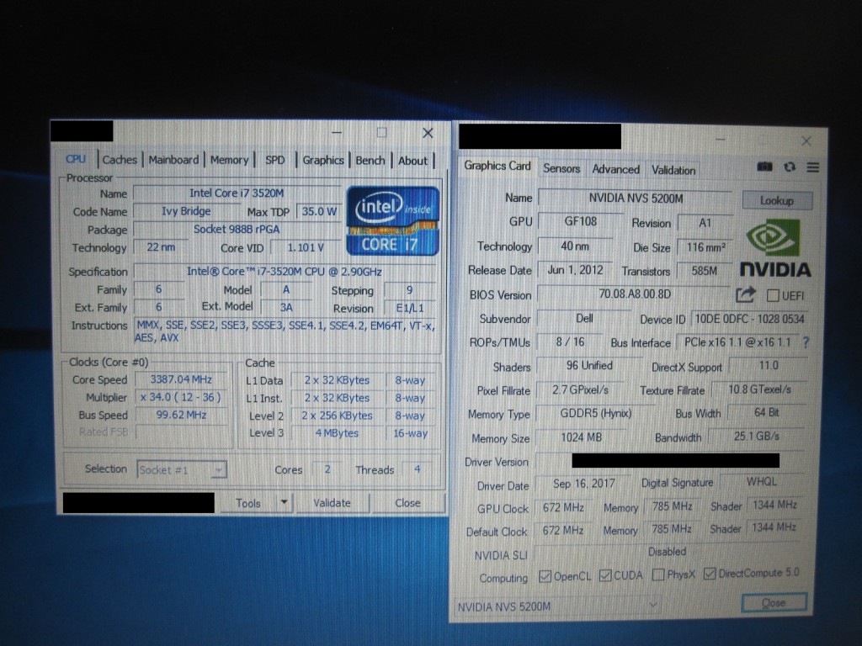Click the NVIDIA logo in GPU-Z
The image size is (862, 646).
coord(774,248)
